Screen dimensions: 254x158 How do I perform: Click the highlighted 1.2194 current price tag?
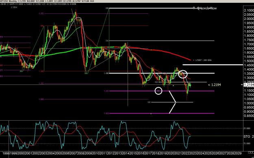pyautogui.click(x=249, y=84)
